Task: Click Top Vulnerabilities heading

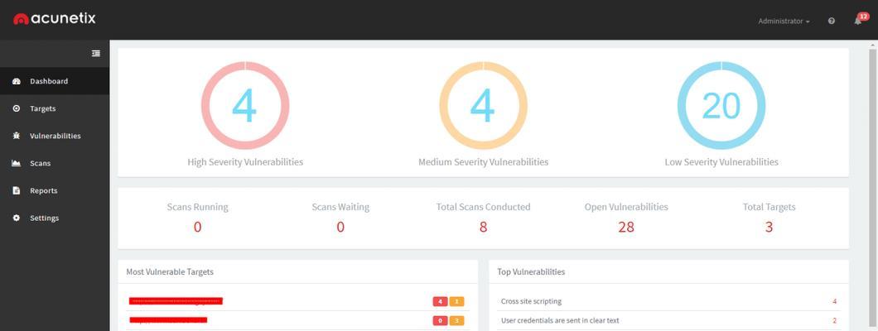Action: coord(531,272)
